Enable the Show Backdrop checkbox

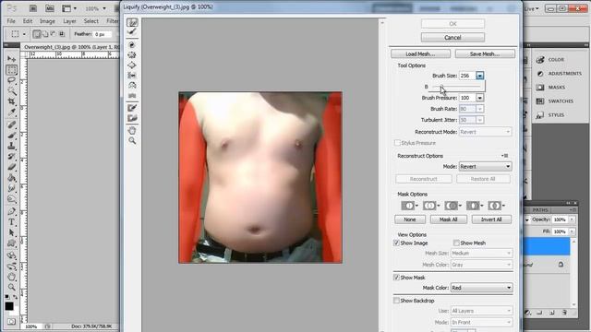point(396,301)
